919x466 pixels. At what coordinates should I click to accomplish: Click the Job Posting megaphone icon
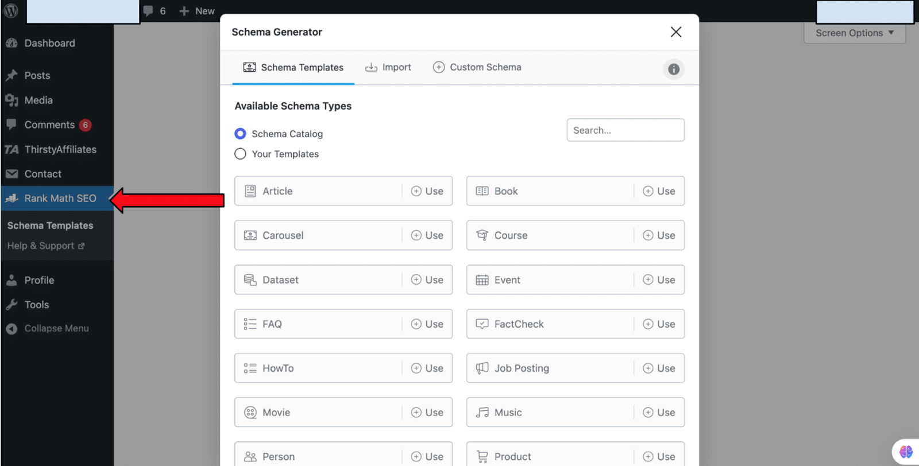[x=482, y=368]
